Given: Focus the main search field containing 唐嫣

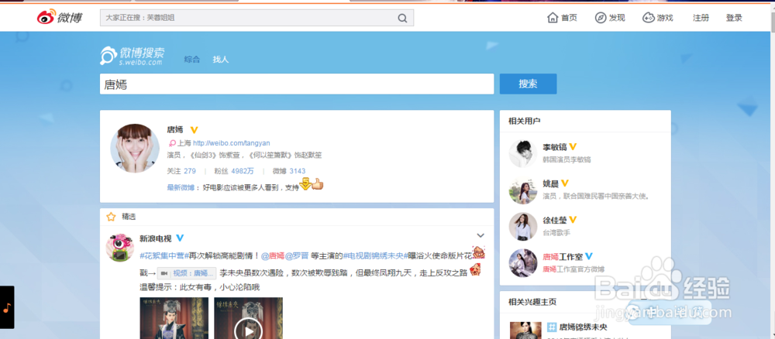Looking at the screenshot, I should [x=297, y=84].
